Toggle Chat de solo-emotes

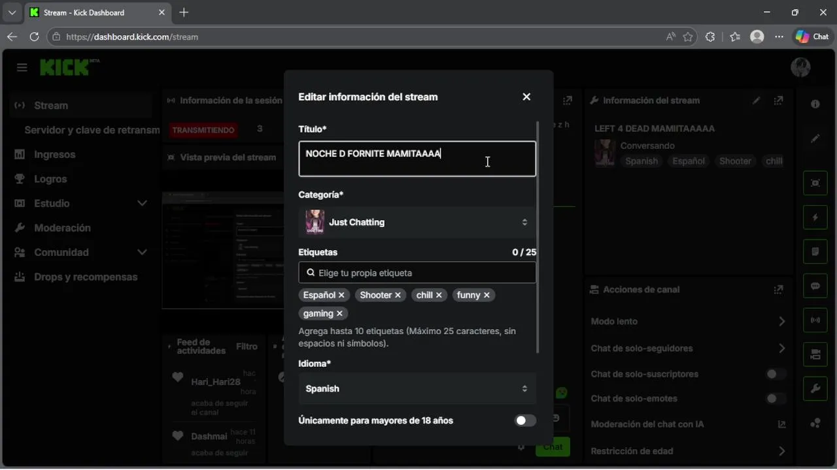pyautogui.click(x=776, y=398)
